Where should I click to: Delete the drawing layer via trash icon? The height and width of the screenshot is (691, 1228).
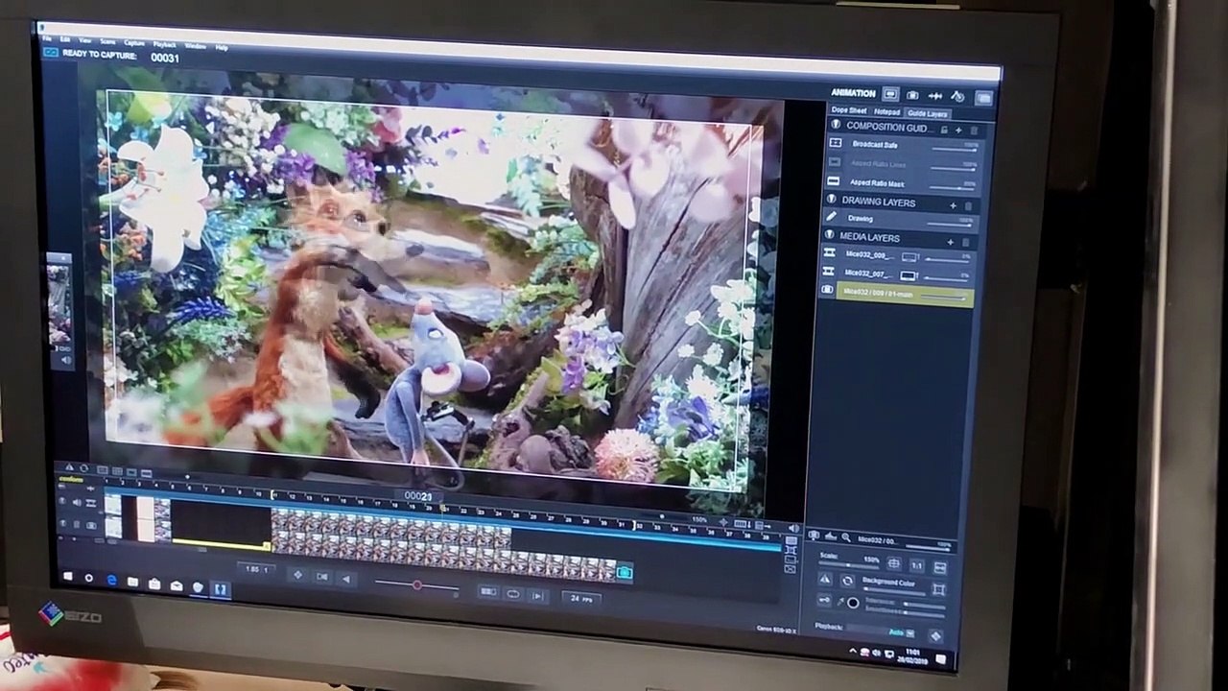point(967,206)
